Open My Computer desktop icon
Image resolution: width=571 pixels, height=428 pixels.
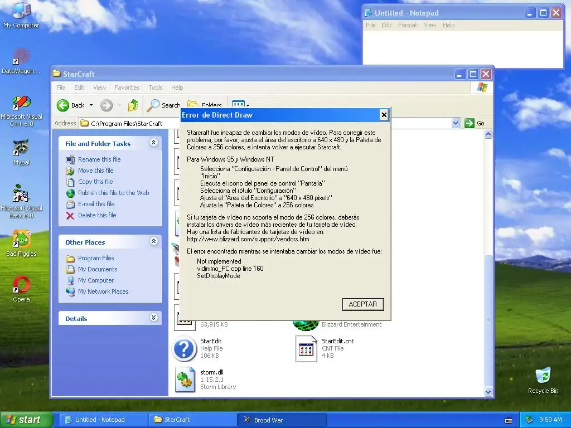point(21,14)
